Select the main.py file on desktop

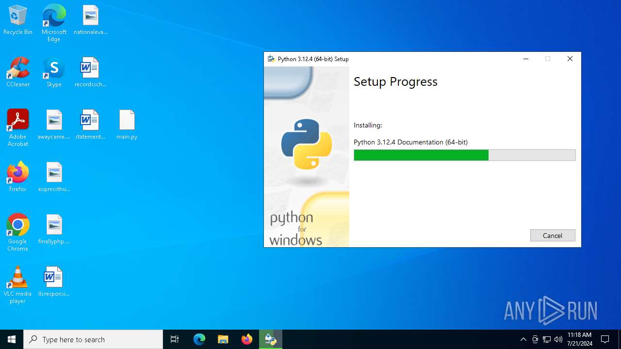127,125
